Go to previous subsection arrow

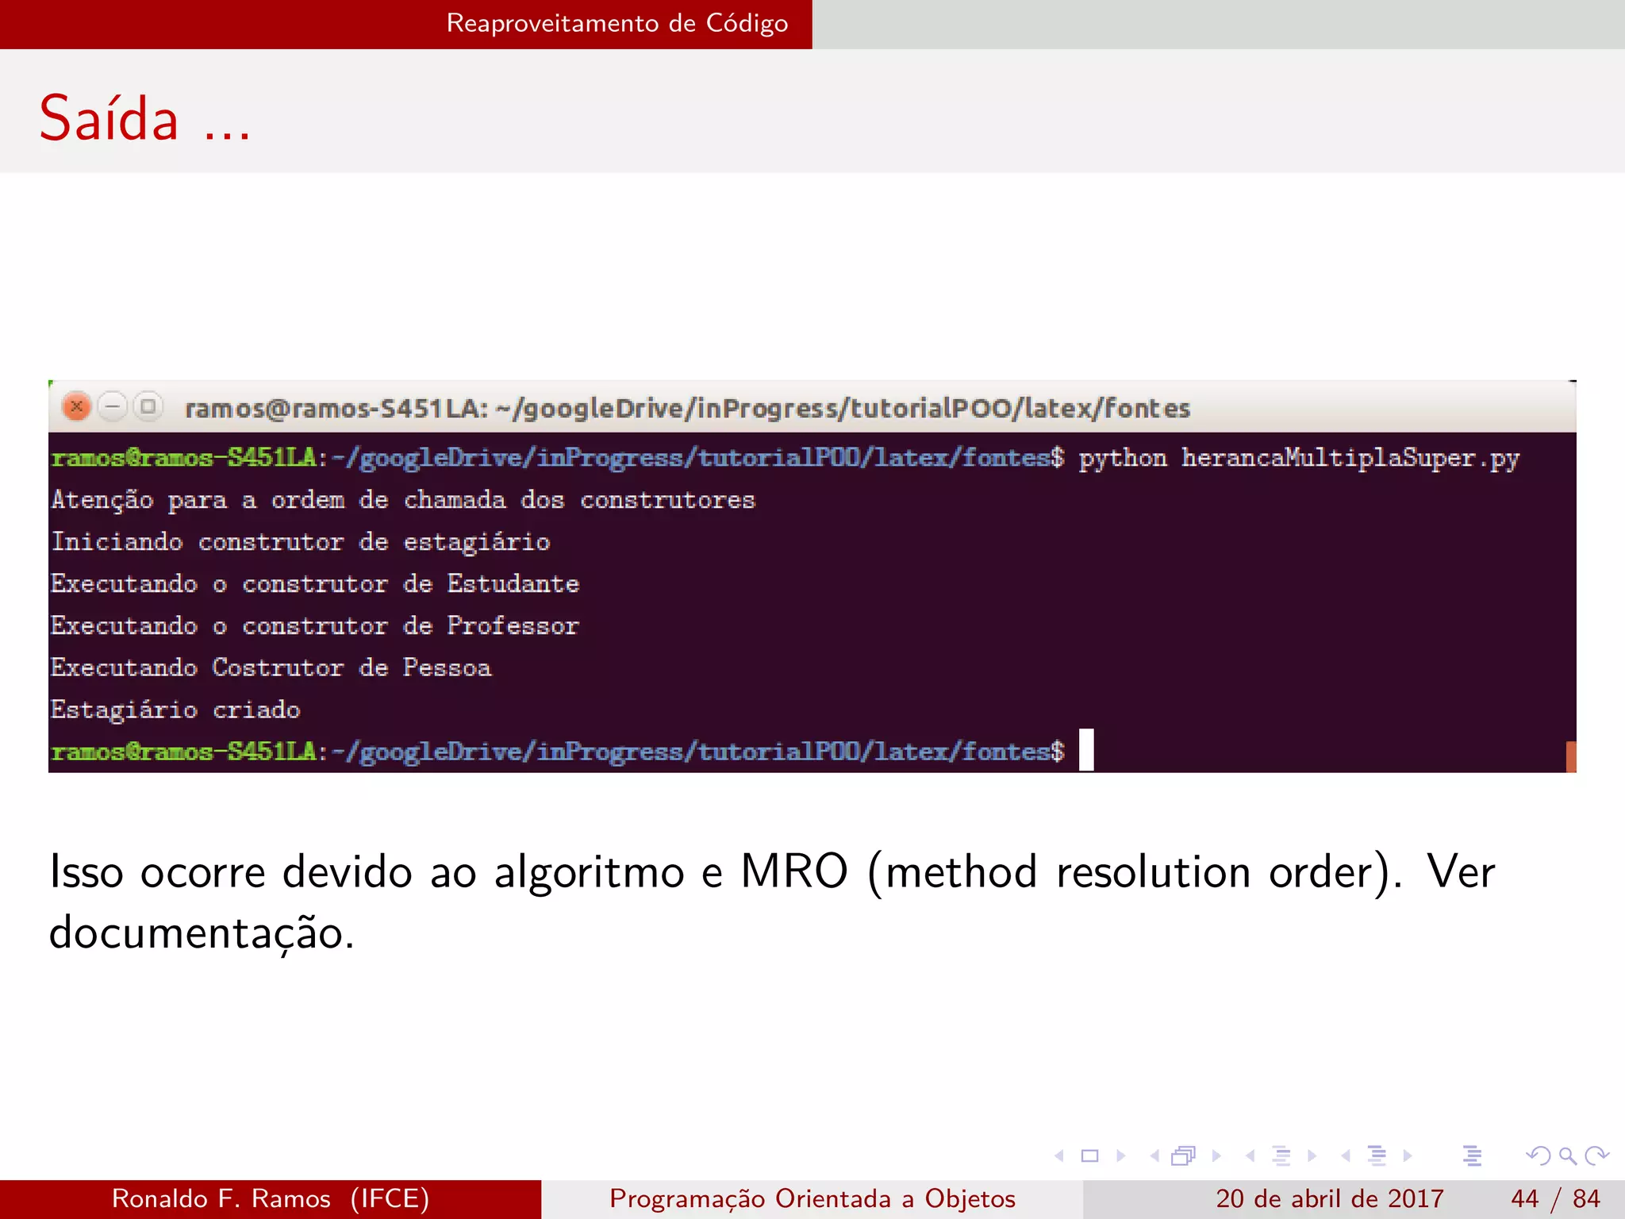(x=1250, y=1156)
